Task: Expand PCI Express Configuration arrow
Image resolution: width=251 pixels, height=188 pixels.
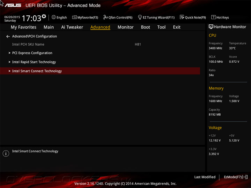Action: (9, 53)
